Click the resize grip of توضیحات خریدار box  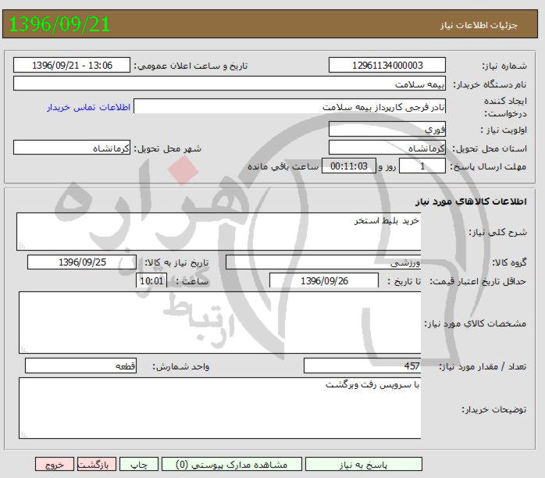[x=23, y=434]
